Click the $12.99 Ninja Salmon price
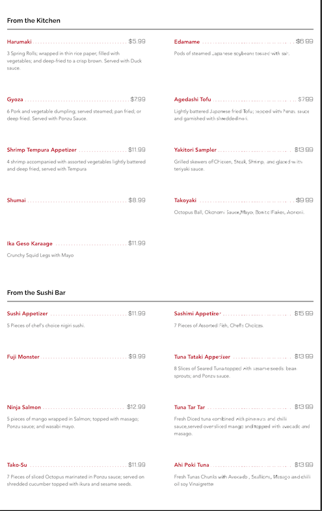Viewport: 322px width, 511px height. pos(136,407)
